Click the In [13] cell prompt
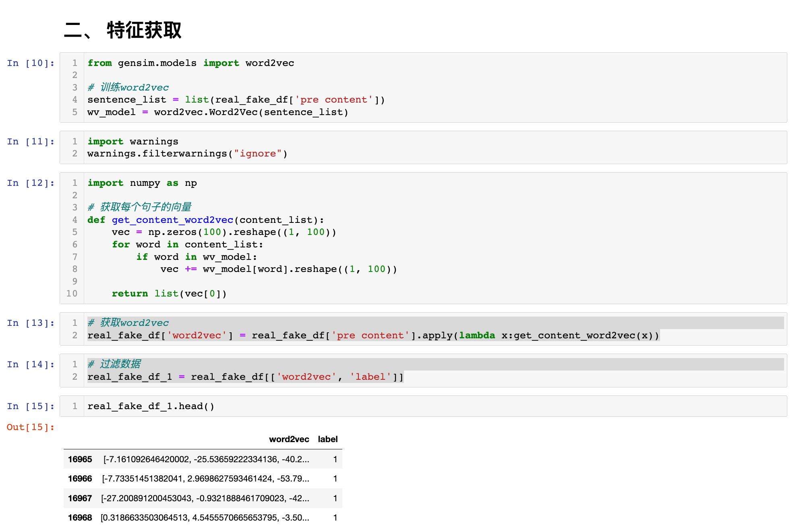 31,323
